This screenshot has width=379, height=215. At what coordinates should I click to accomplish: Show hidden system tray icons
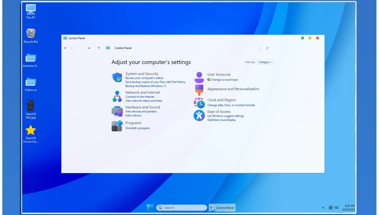(x=323, y=208)
